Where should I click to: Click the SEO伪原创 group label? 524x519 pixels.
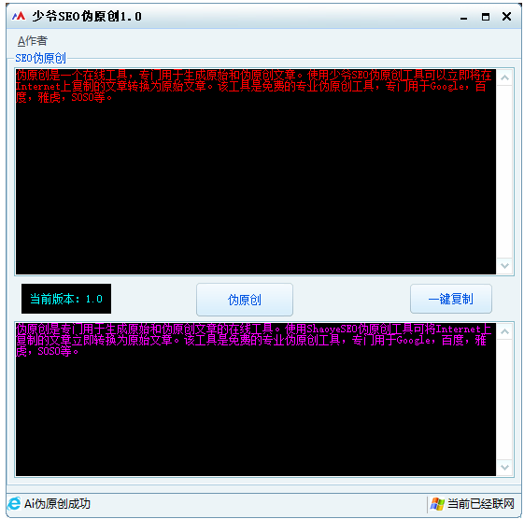click(41, 58)
